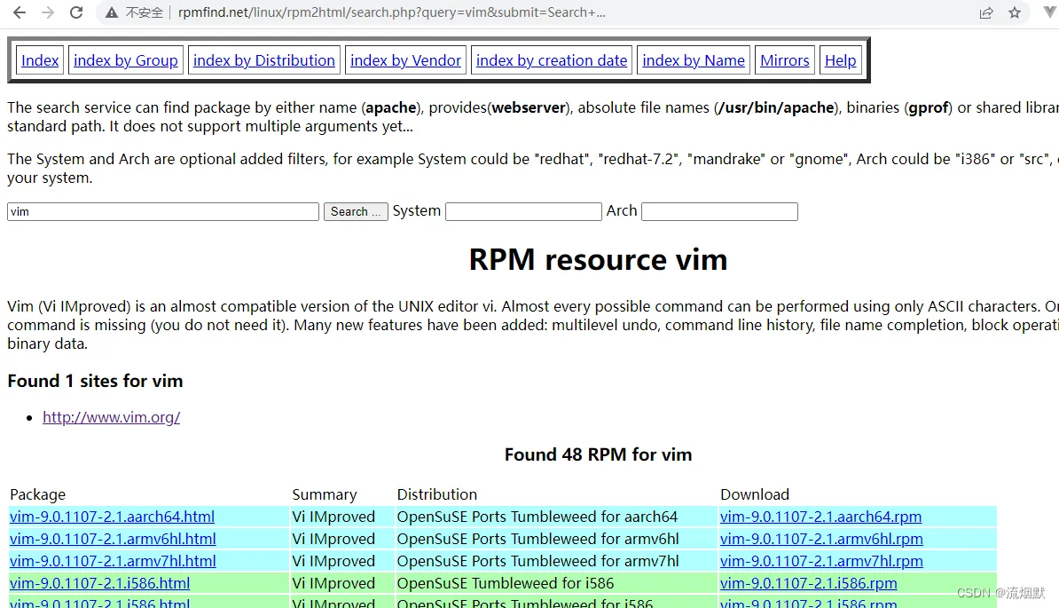Open the Mirrors link
This screenshot has height=608, width=1059.
(785, 60)
